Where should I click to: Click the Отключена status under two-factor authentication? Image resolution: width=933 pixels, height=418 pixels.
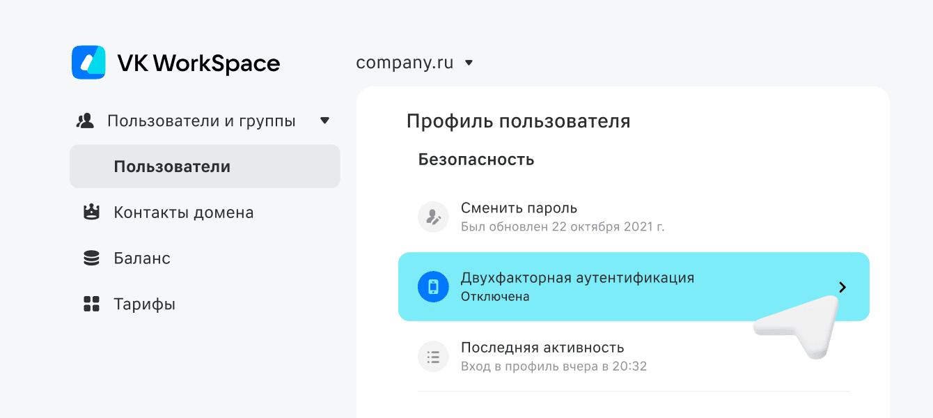(x=494, y=296)
